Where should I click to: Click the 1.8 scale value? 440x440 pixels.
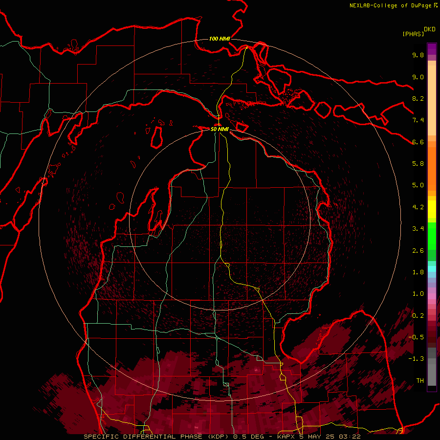click(418, 272)
